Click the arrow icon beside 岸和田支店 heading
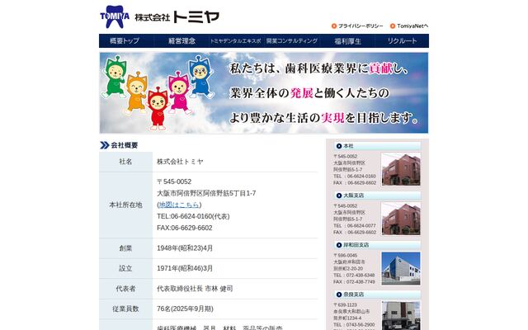This screenshot has height=330, width=528. [339, 245]
